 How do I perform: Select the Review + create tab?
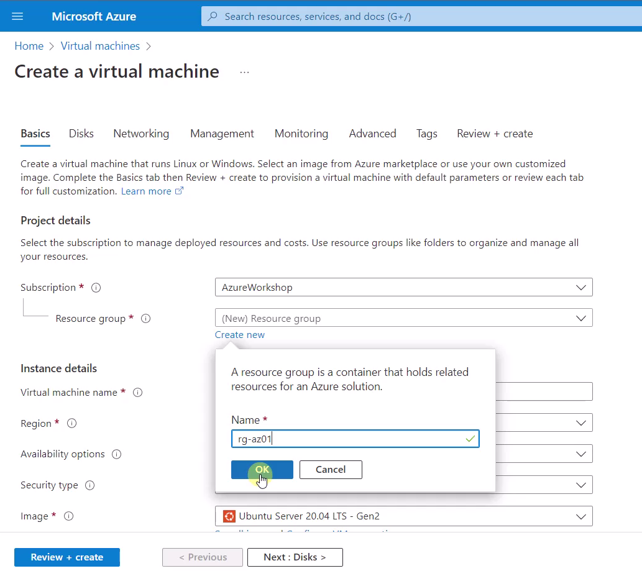point(495,134)
